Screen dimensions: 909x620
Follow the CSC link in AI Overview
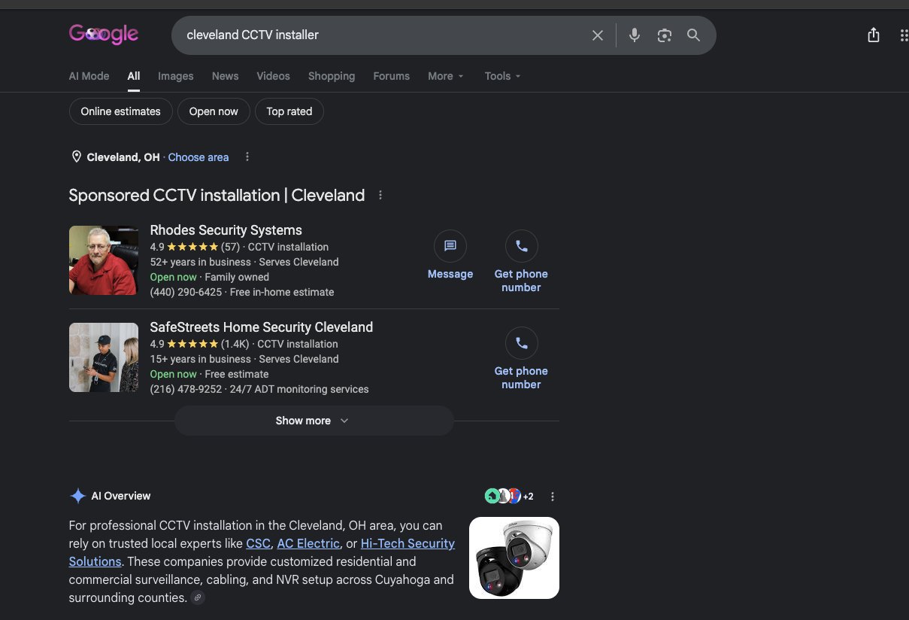click(x=257, y=543)
